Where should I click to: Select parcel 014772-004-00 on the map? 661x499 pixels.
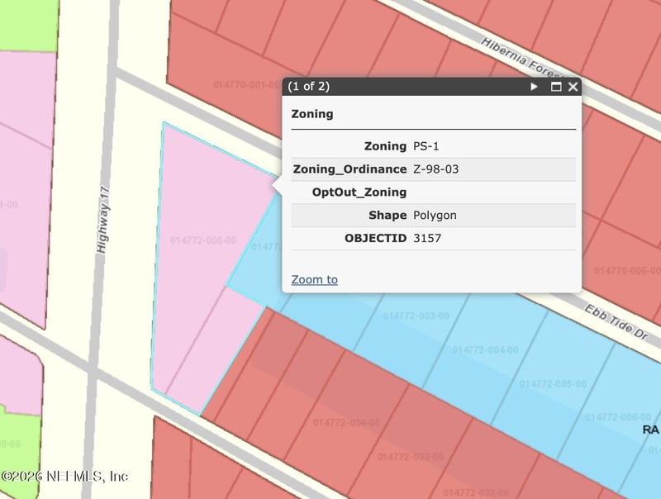pyautogui.click(x=485, y=350)
